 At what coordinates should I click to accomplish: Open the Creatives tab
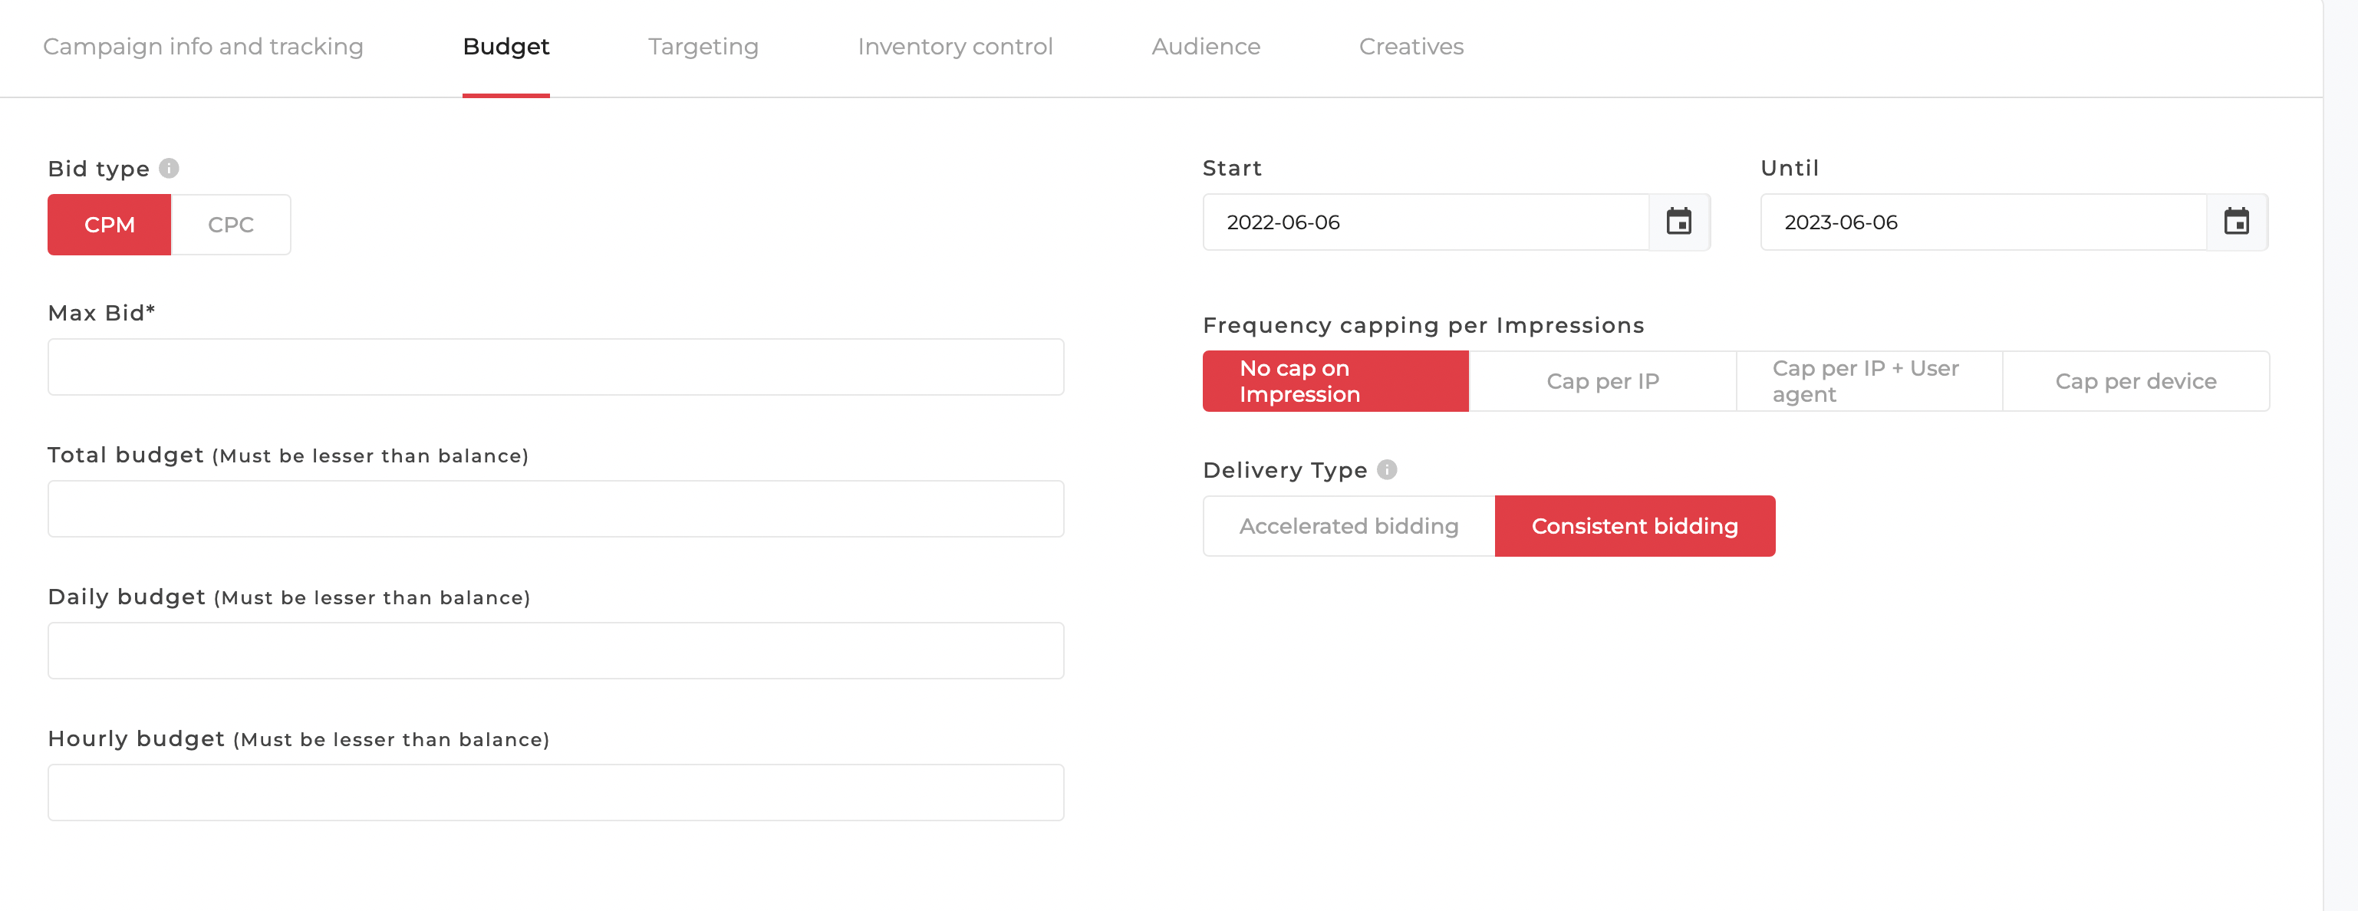pos(1411,47)
